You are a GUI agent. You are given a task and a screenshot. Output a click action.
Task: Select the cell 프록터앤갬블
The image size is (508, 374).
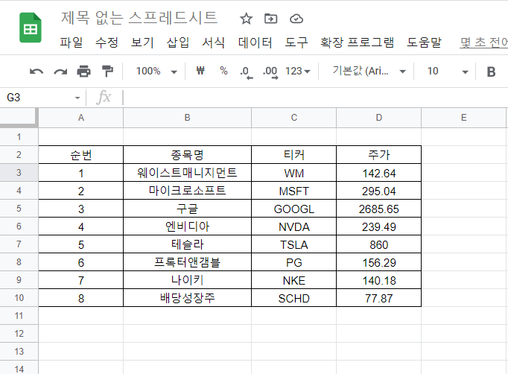187,262
